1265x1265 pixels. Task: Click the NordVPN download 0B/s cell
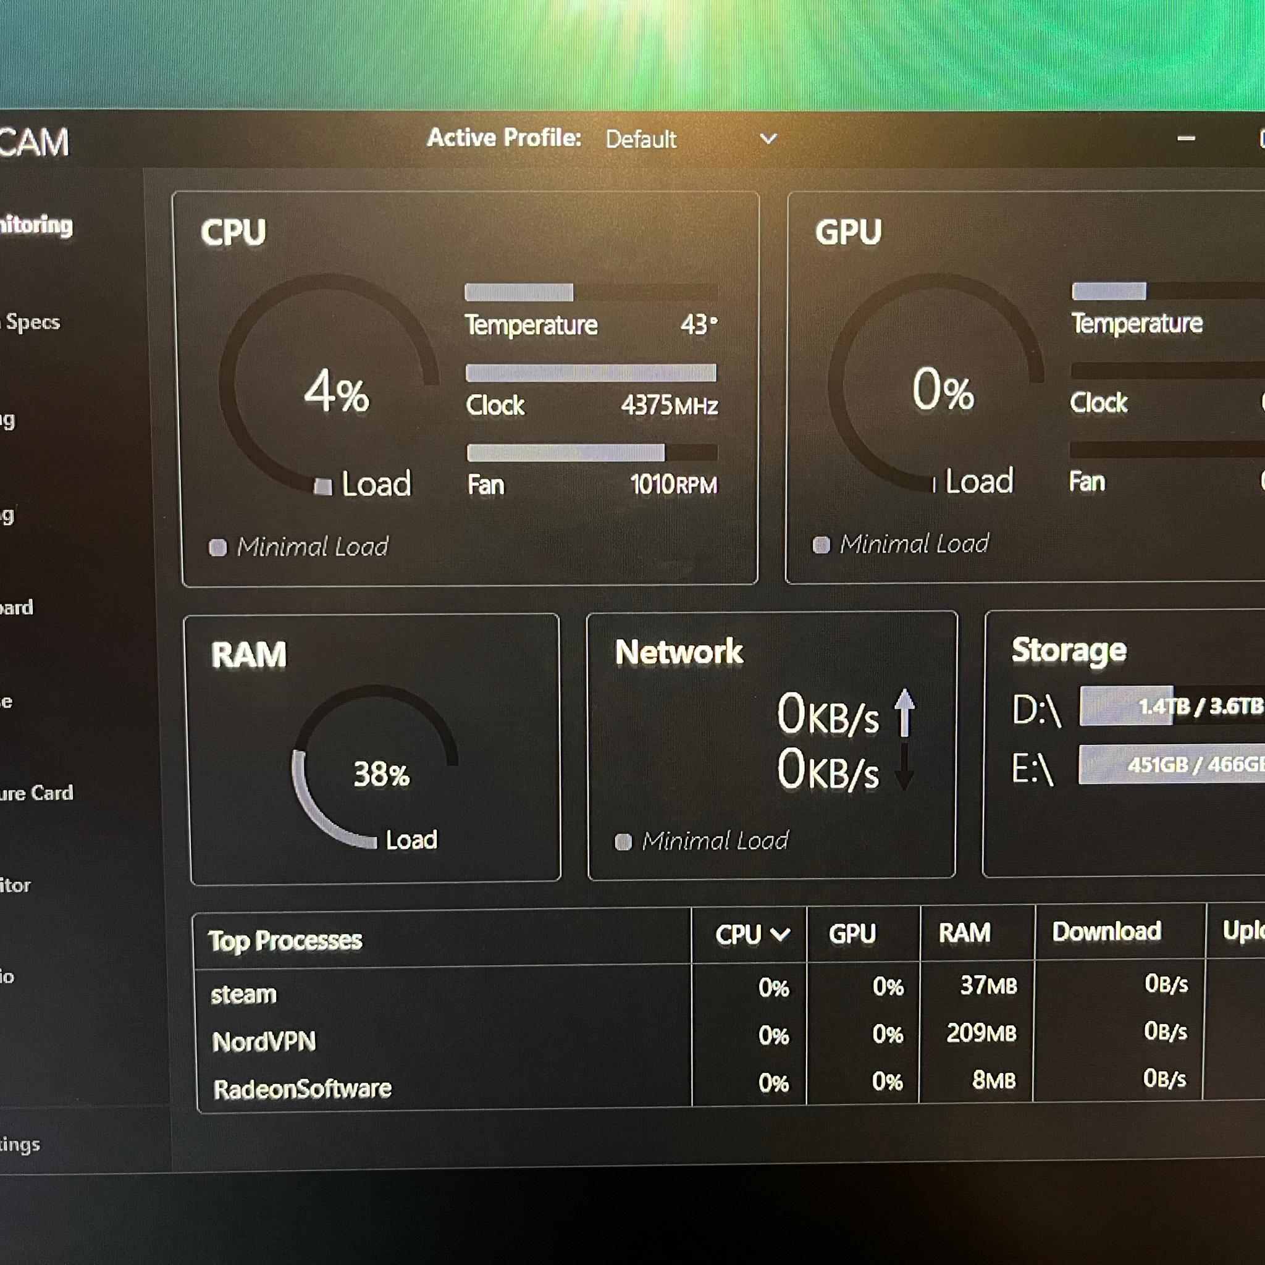pyautogui.click(x=1166, y=1032)
